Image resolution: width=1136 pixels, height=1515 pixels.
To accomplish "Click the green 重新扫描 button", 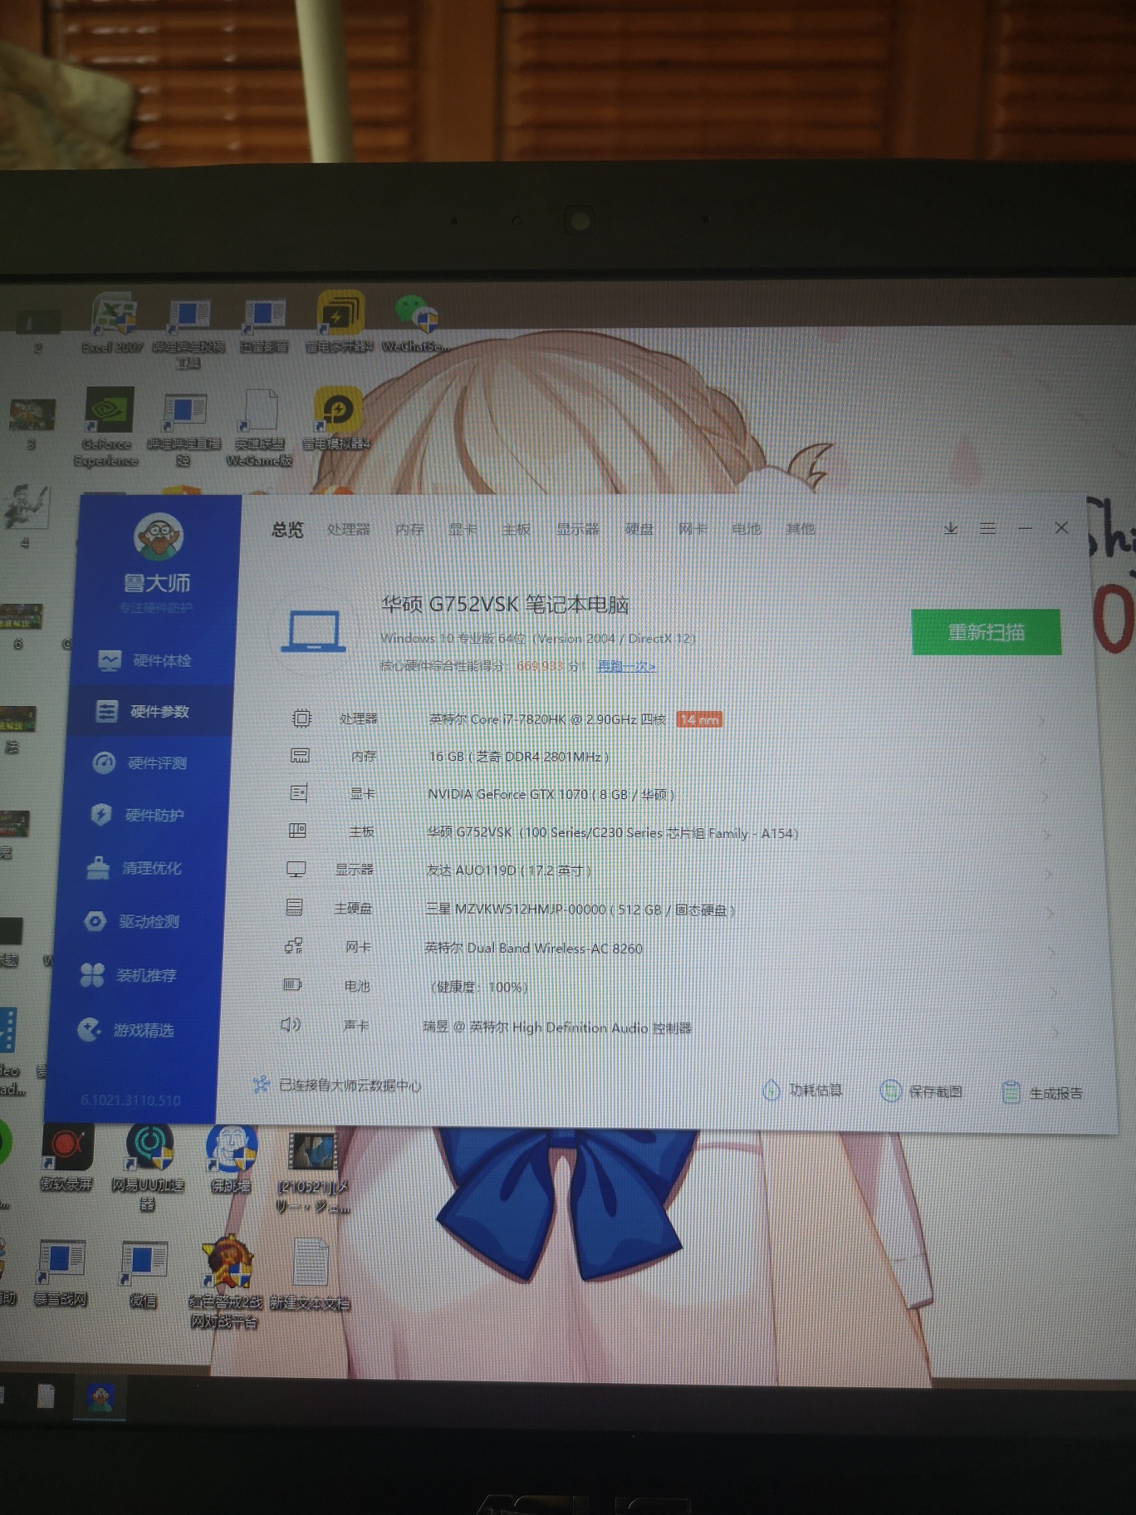I will [x=986, y=632].
